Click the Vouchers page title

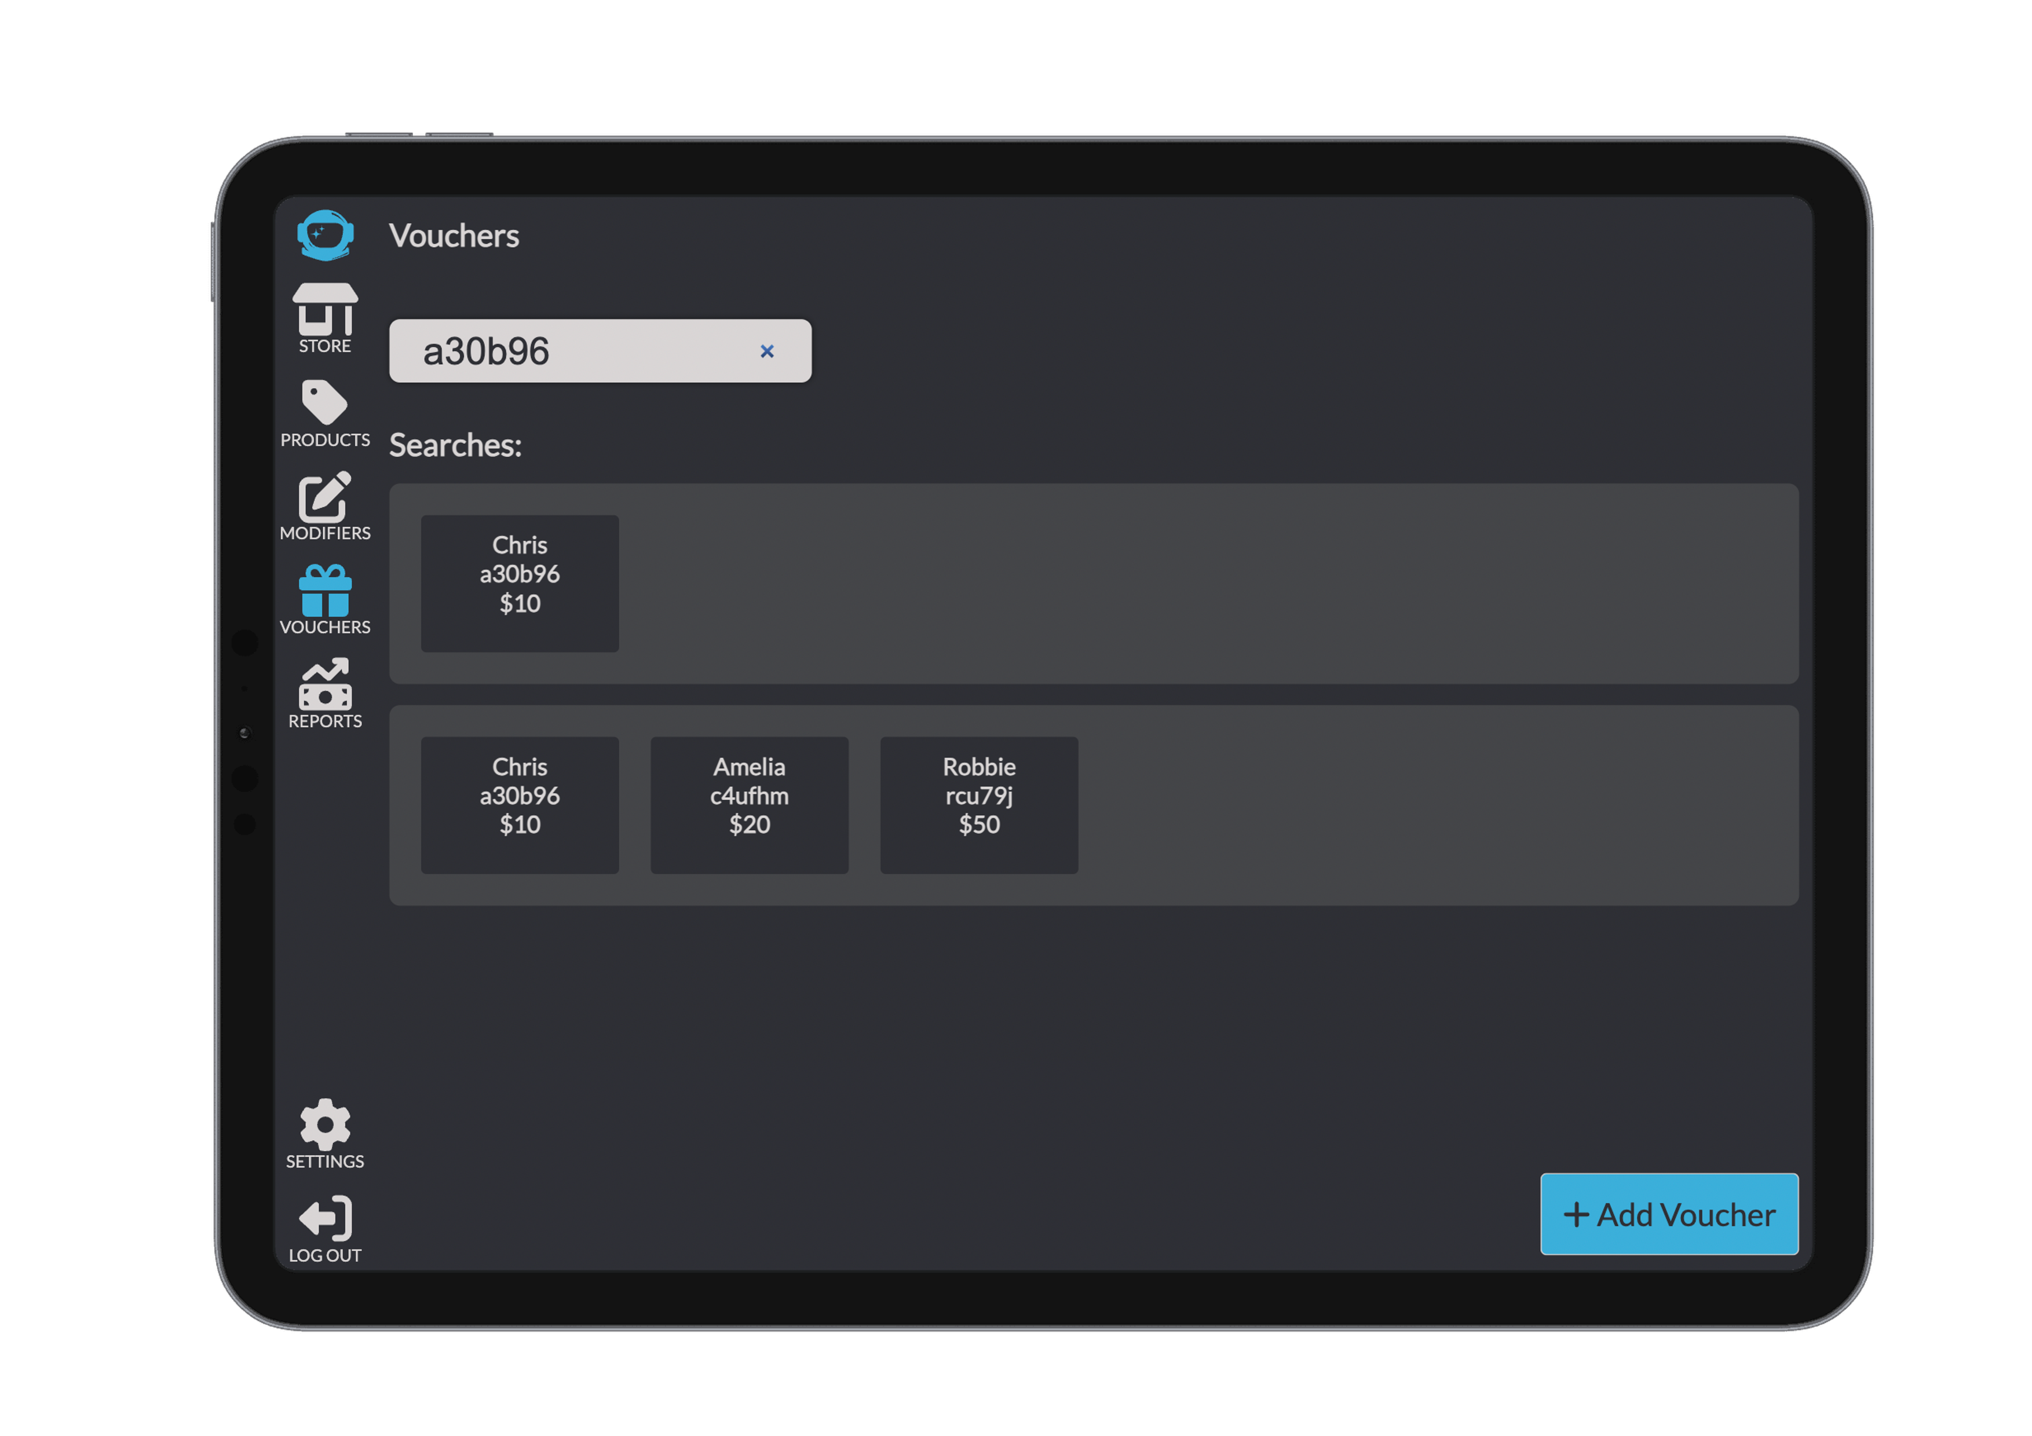(454, 235)
